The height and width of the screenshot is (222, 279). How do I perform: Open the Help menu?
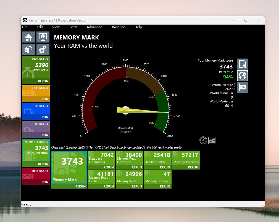(x=138, y=27)
